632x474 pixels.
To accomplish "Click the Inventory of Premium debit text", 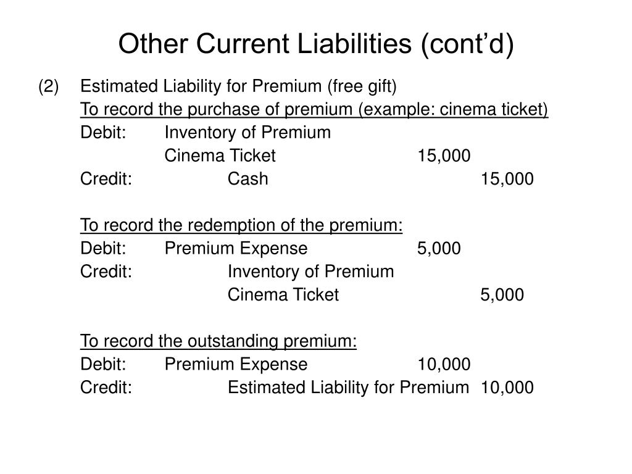I will tap(247, 133).
